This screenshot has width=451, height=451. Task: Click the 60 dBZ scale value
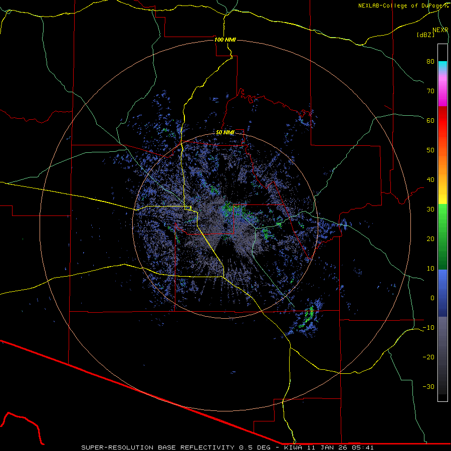pos(430,120)
